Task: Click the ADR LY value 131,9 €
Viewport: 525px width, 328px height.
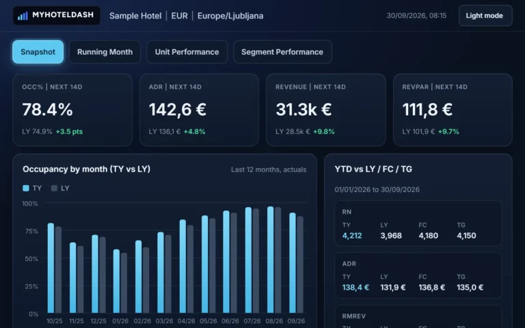Action: coord(393,288)
